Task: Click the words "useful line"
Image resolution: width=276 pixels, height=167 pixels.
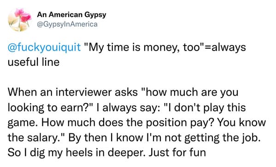Action: click(x=34, y=62)
